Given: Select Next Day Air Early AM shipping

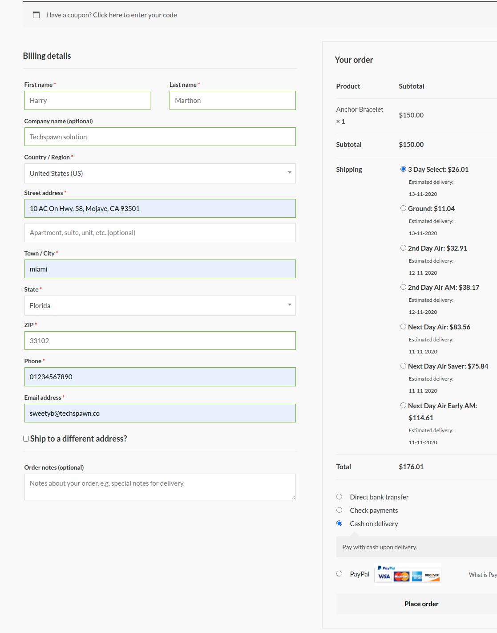Looking at the screenshot, I should click(x=403, y=406).
